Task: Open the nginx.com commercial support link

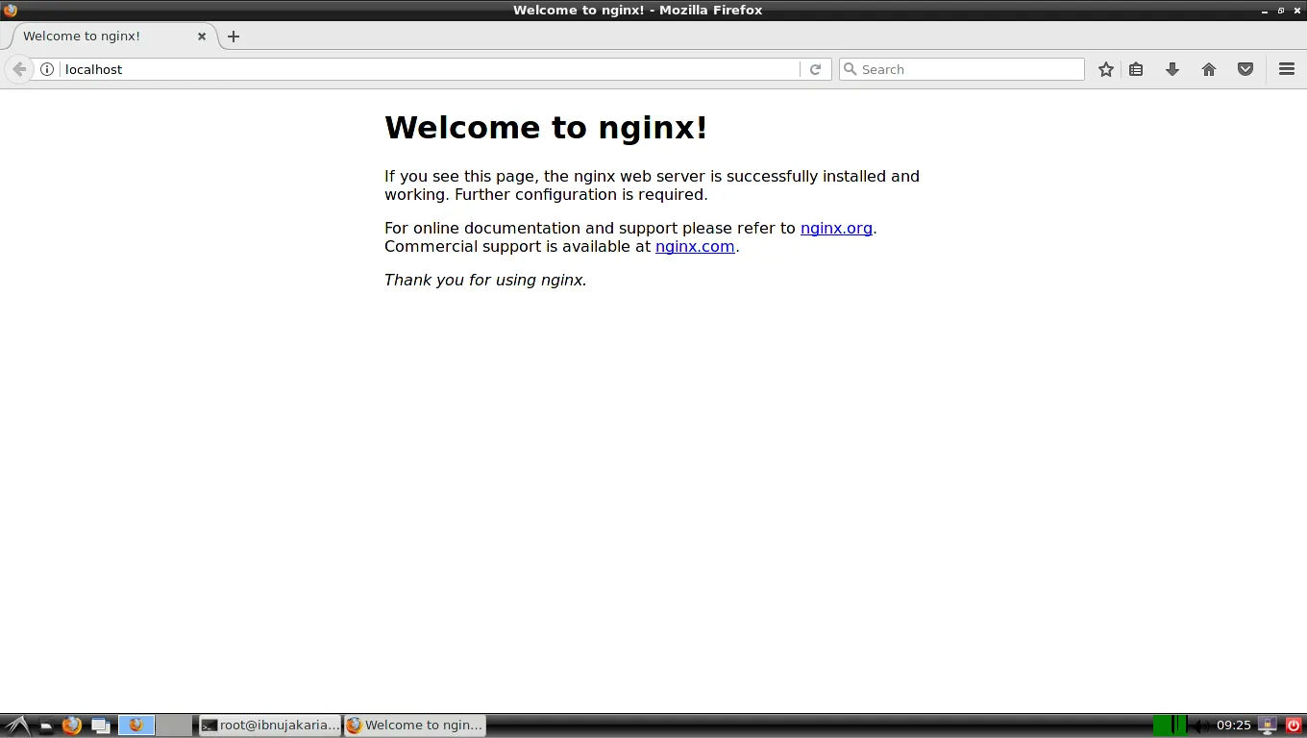Action: tap(695, 247)
